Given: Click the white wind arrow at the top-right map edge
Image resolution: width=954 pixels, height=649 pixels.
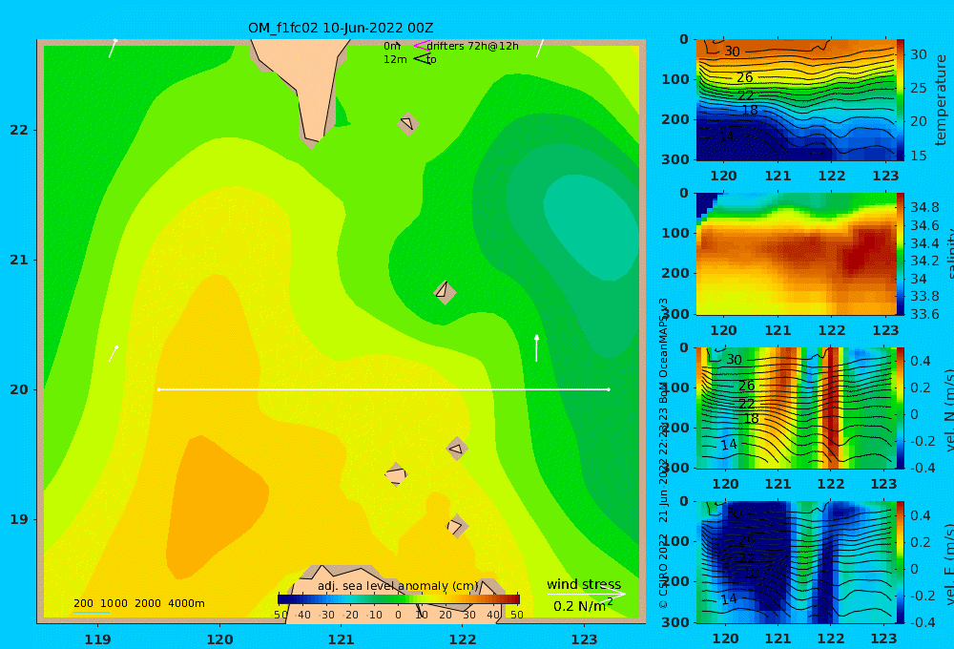Looking at the screenshot, I should point(540,48).
